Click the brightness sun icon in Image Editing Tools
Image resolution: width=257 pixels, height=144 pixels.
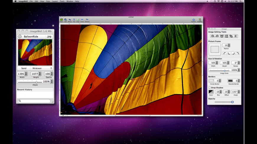236,36
